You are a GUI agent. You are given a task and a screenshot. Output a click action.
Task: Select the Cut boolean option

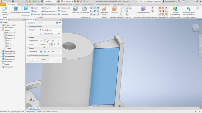45,51
